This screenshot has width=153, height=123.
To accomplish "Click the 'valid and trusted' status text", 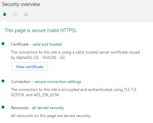I will coord(47,44).
